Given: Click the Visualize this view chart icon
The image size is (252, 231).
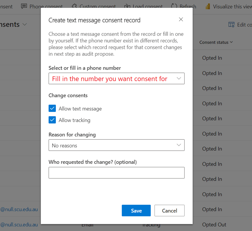Looking at the screenshot, I should pyautogui.click(x=207, y=6).
